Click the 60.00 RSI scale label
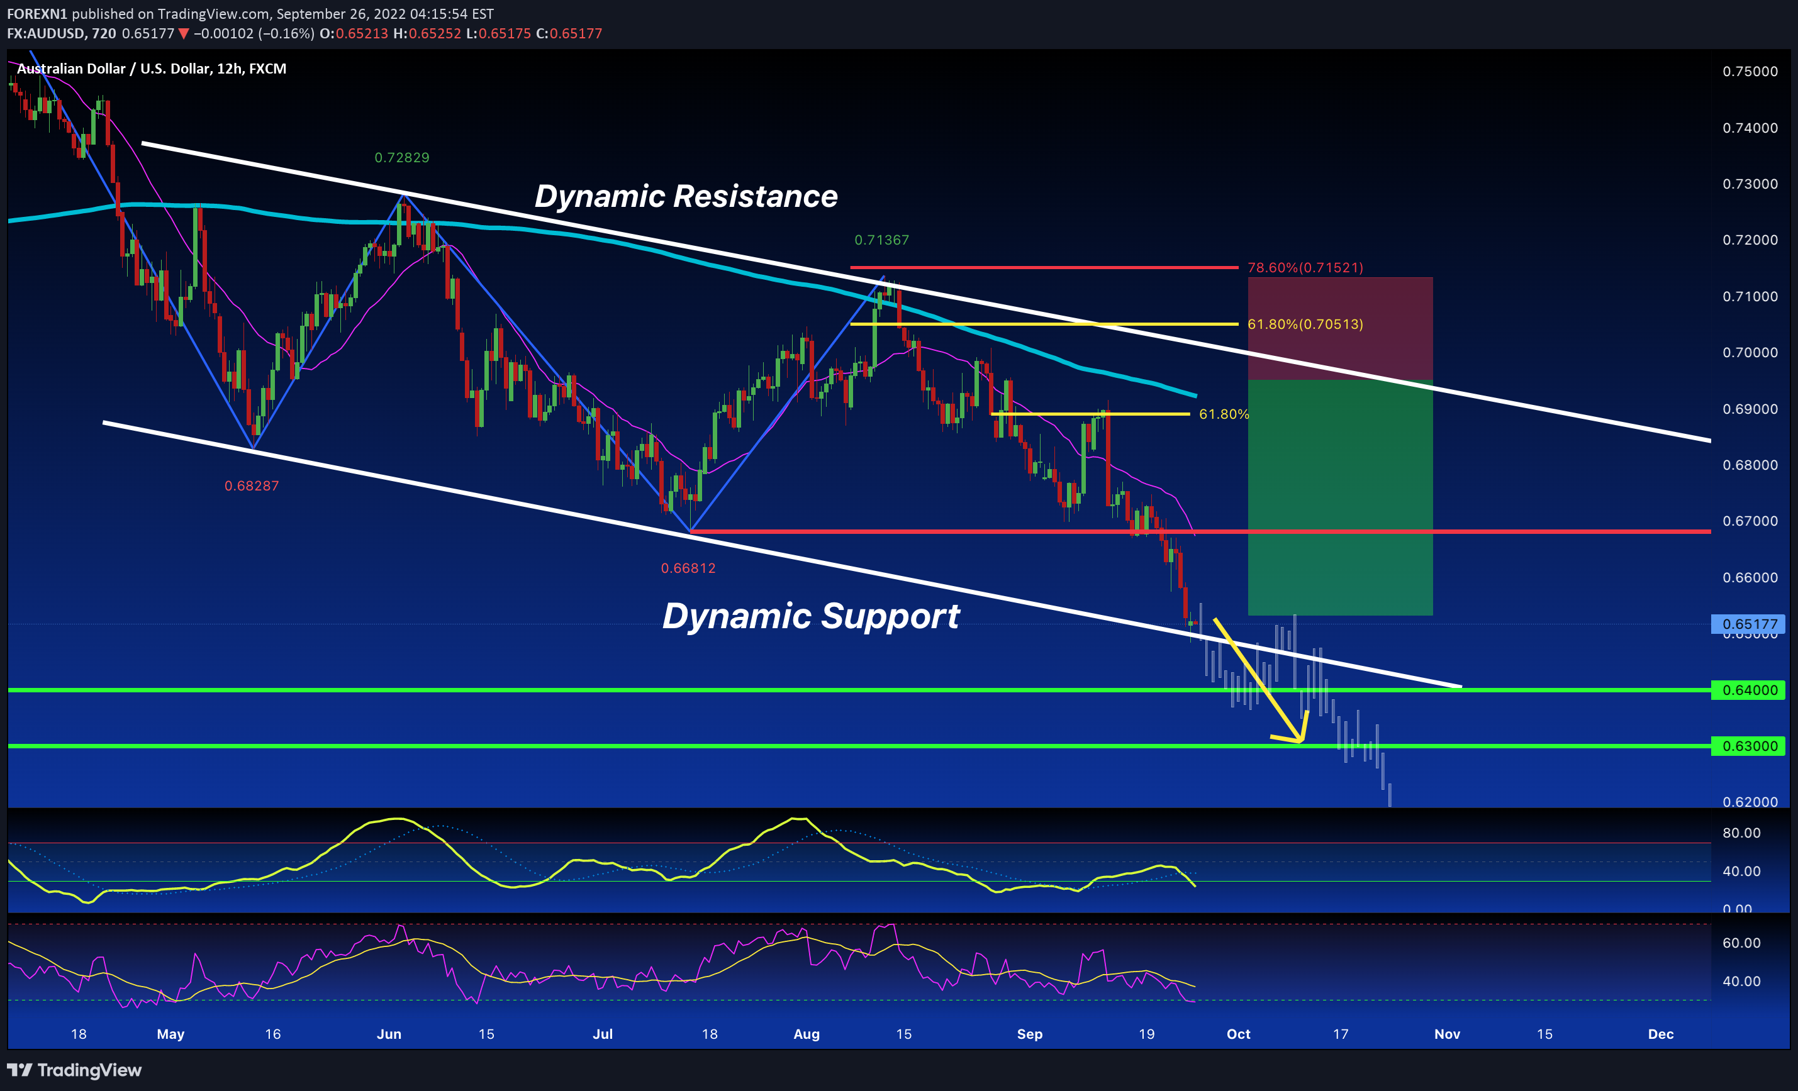The image size is (1798, 1091). 1741,943
